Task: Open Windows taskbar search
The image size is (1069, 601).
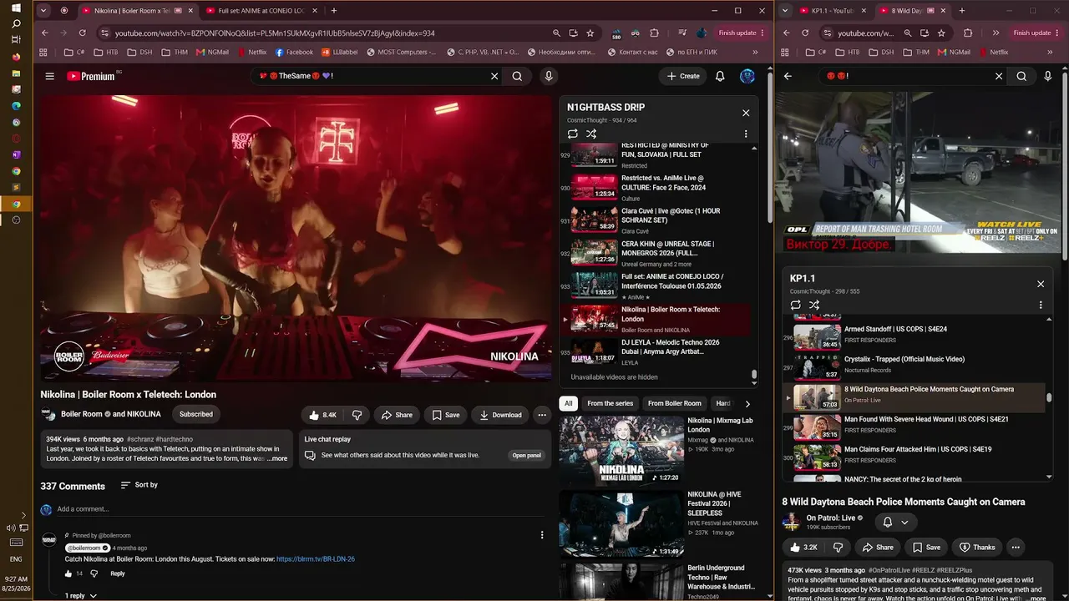Action: [16, 23]
